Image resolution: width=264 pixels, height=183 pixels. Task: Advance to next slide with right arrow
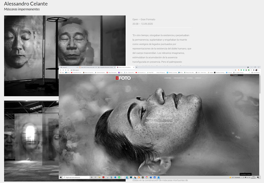coord(255,125)
